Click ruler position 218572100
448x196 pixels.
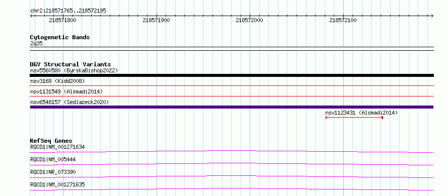343,20
